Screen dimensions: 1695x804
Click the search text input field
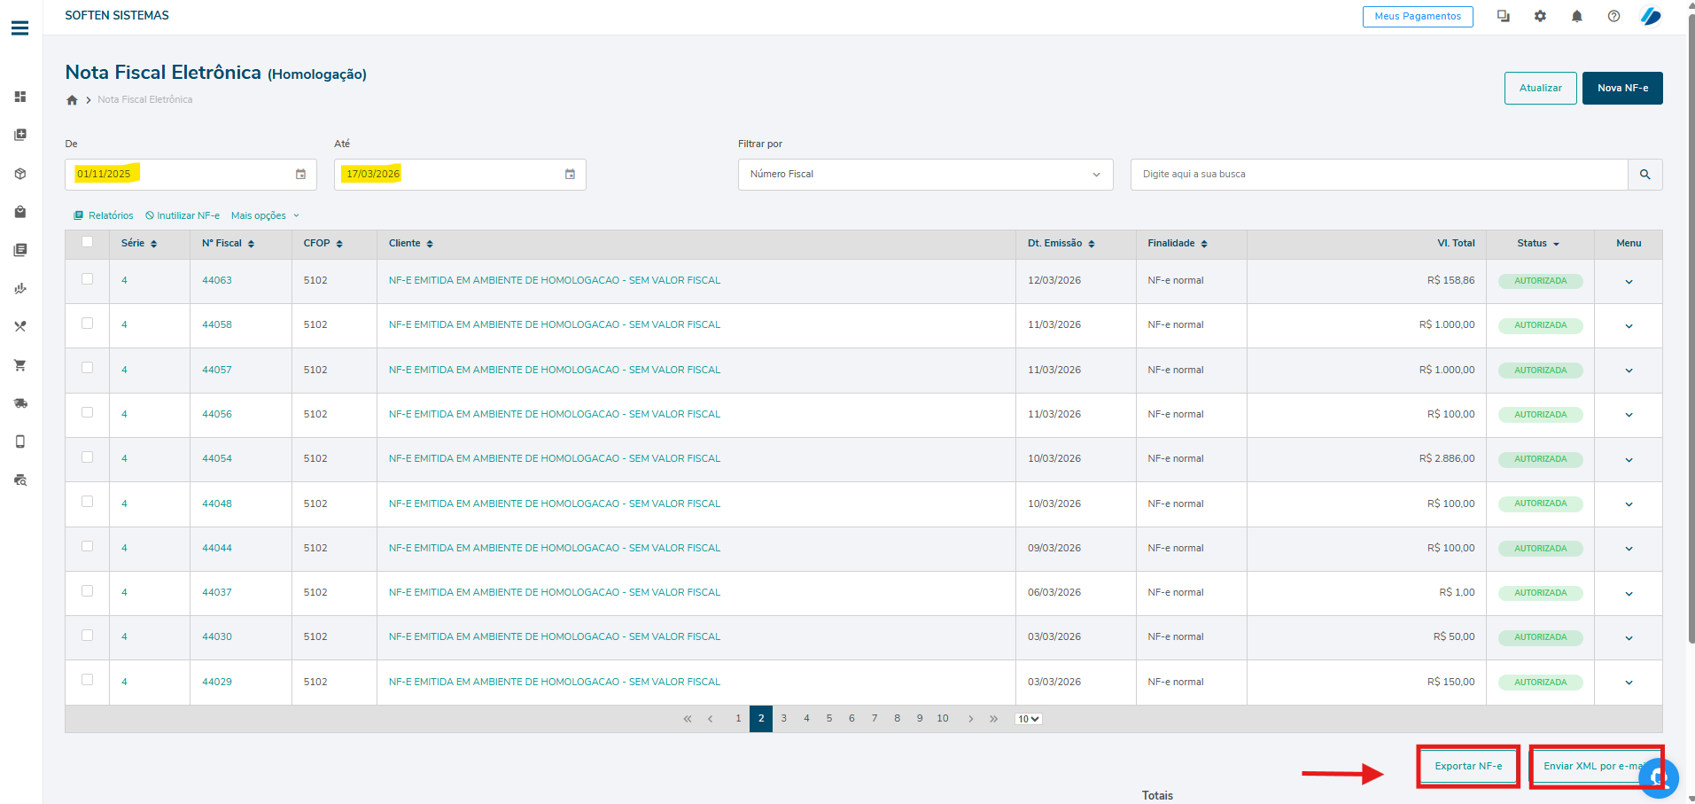(x=1378, y=175)
